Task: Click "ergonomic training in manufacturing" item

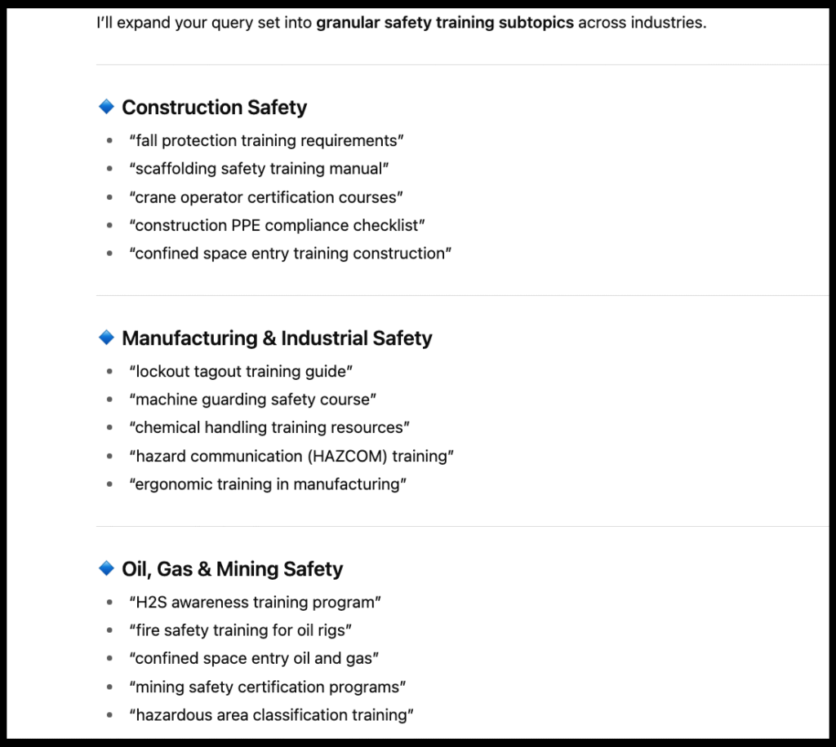Action: click(x=268, y=484)
